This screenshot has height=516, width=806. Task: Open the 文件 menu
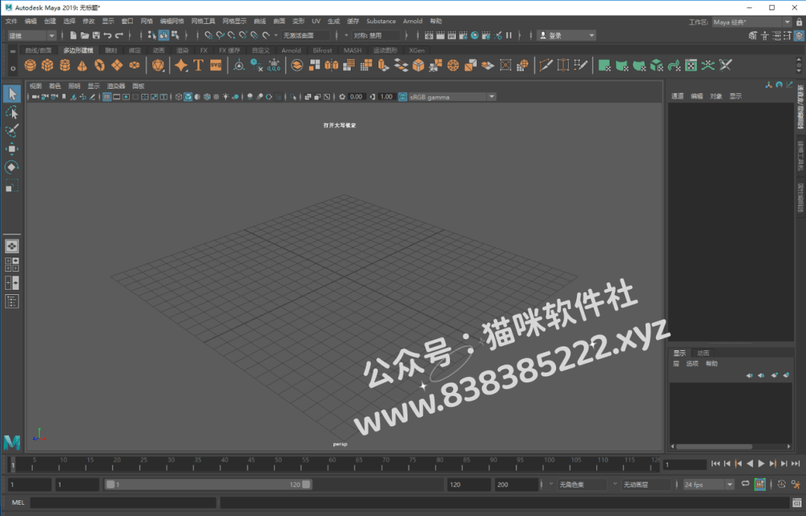11,21
